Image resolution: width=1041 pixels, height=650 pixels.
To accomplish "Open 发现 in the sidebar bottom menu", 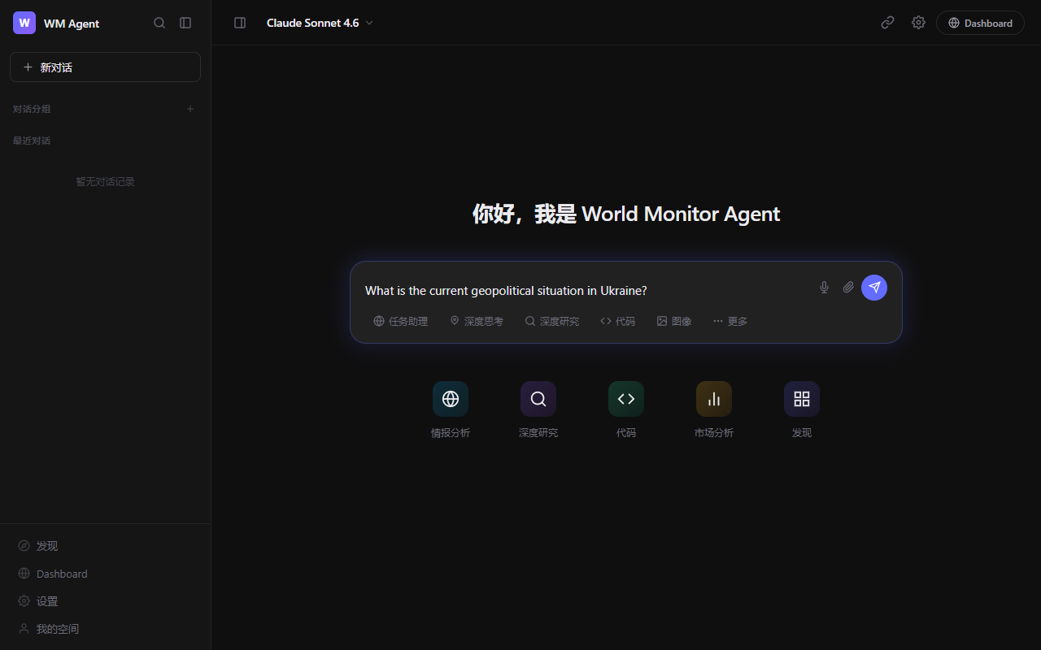I will click(105, 546).
